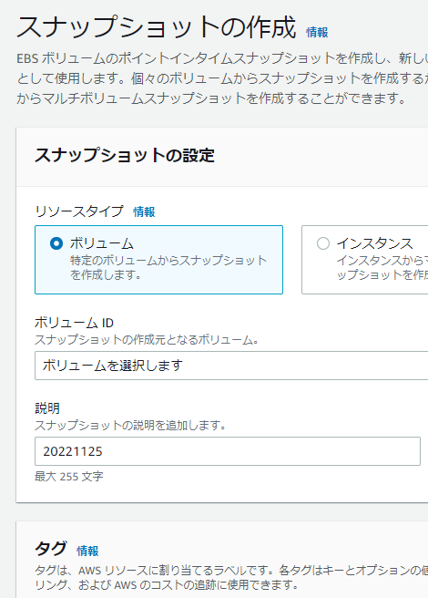Click hint スナップショットの作成元となるボリューム
Viewport: 428px width, 598px height.
(147, 339)
